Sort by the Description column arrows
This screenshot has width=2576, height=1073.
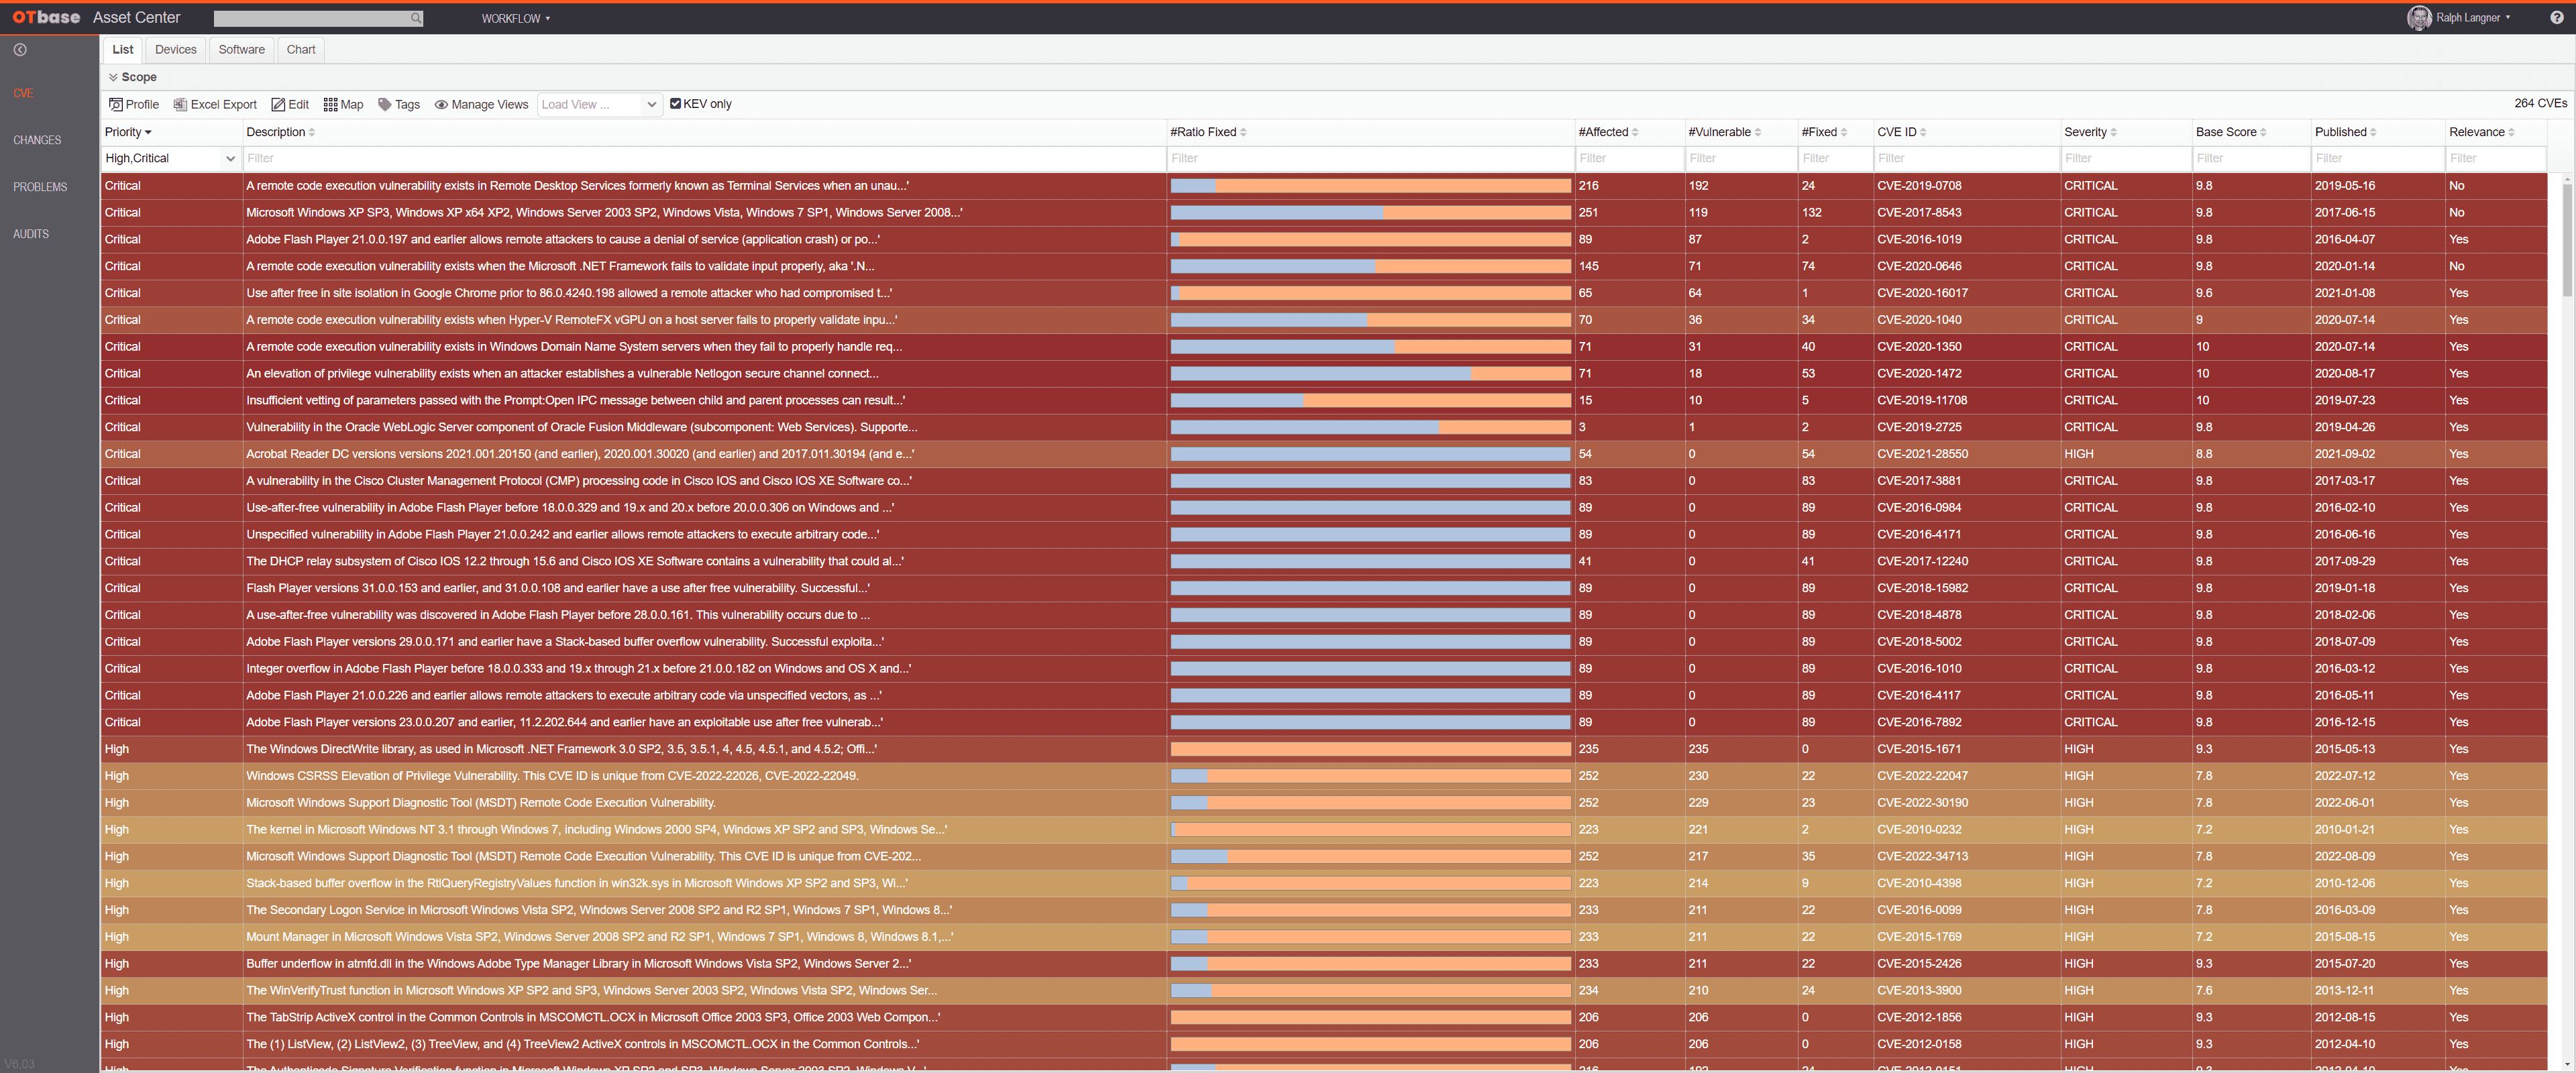click(312, 132)
